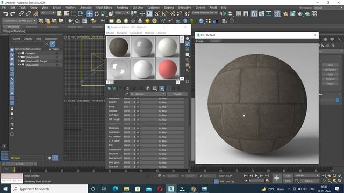Click the sun light icon in second toolbar row
This screenshot has width=344, height=193.
coord(147,21)
